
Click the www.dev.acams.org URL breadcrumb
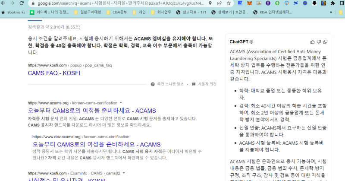tap(81, 137)
